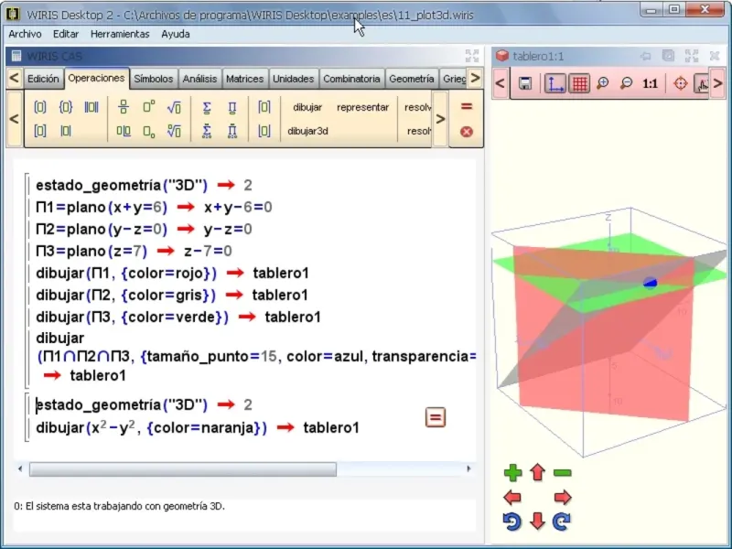Switch to the Unidades tab
Viewport: 732px width, 549px height.
[x=293, y=79]
